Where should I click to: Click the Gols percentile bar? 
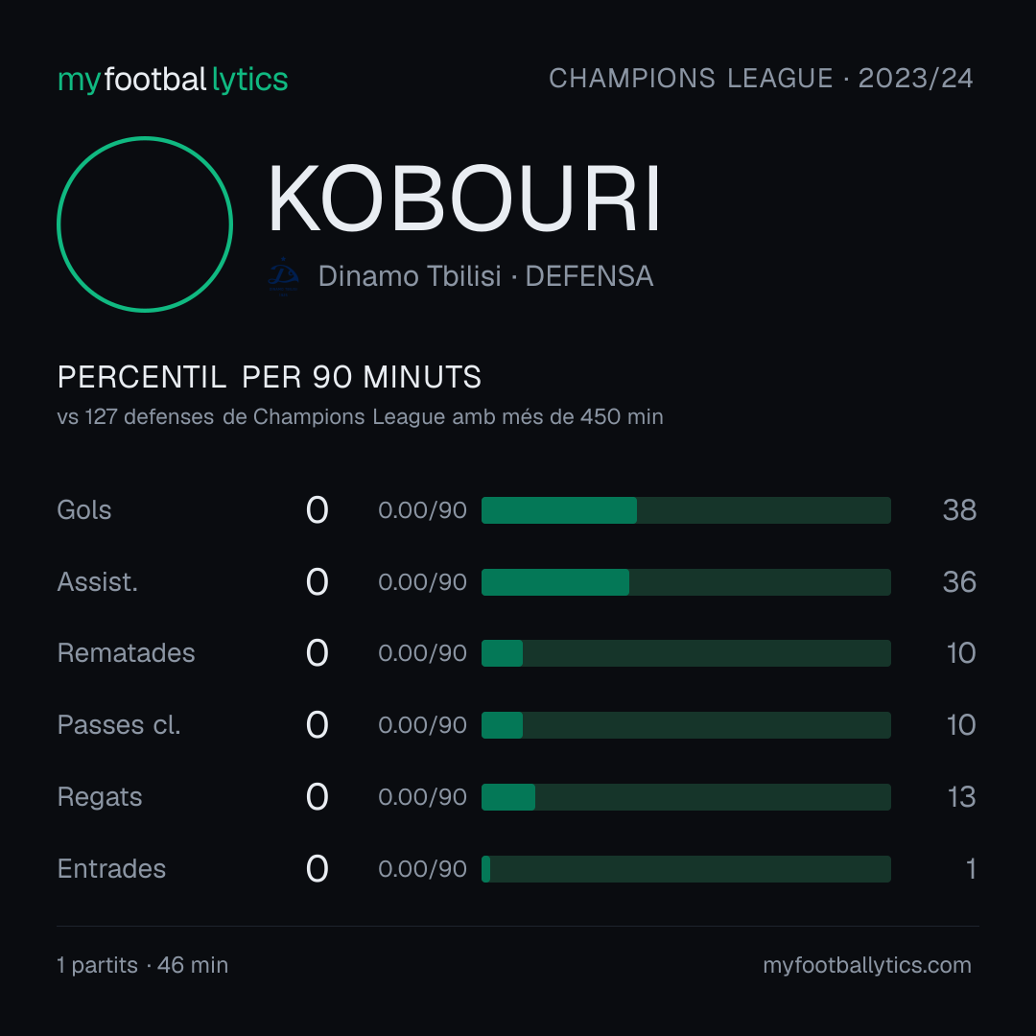pyautogui.click(x=686, y=510)
